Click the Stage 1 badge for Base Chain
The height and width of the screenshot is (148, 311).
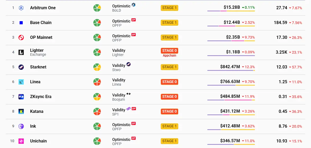pos(170,23)
